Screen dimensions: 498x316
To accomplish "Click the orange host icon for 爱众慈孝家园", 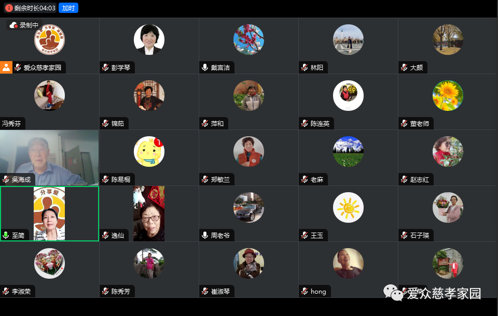I will (x=6, y=67).
